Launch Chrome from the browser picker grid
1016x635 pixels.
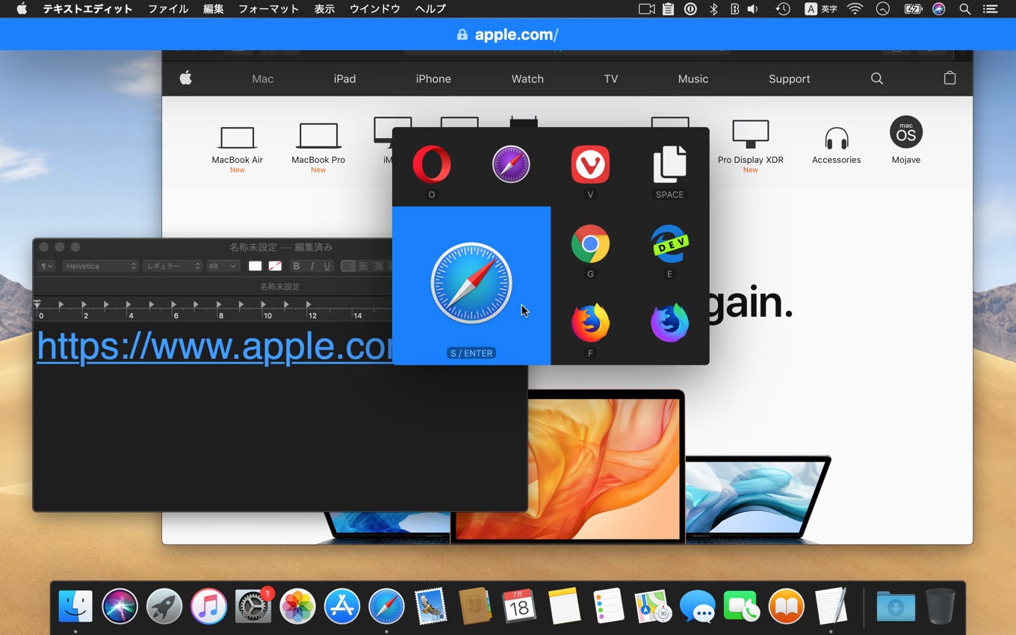[590, 244]
